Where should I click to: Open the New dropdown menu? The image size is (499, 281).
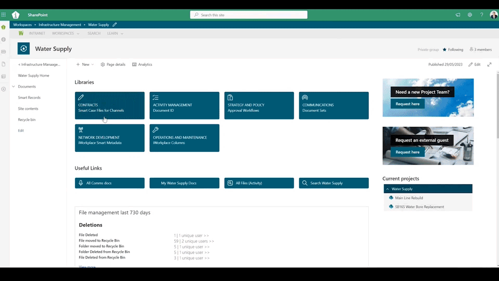[x=85, y=64]
